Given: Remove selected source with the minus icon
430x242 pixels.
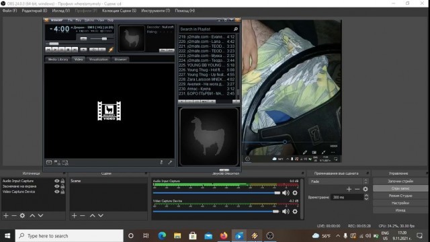Looking at the screenshot, I should [x=14, y=216].
